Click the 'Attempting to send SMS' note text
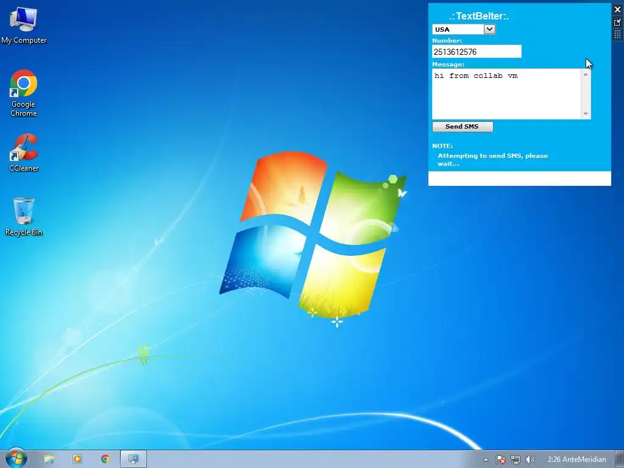Image resolution: width=624 pixels, height=468 pixels. 492,160
